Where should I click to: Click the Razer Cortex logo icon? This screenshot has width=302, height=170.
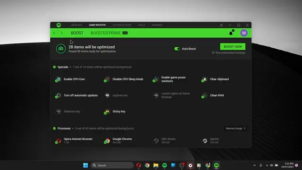point(59,25)
